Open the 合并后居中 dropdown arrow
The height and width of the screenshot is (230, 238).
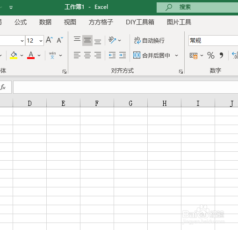(x=176, y=55)
